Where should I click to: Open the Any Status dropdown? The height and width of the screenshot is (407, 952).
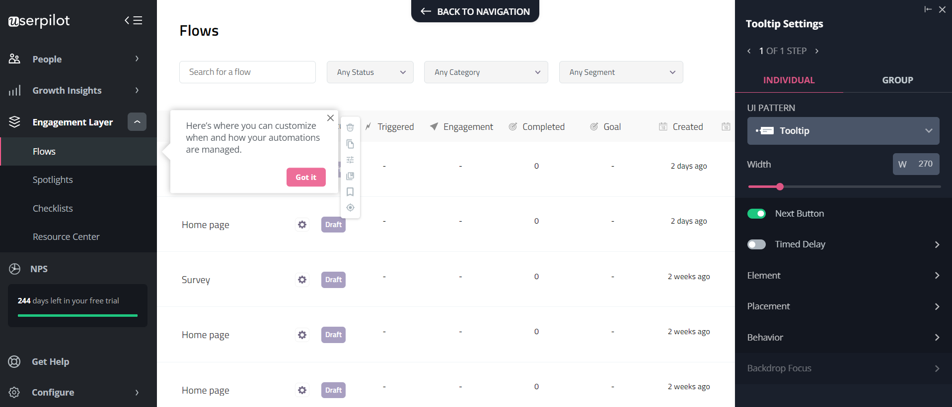[370, 72]
